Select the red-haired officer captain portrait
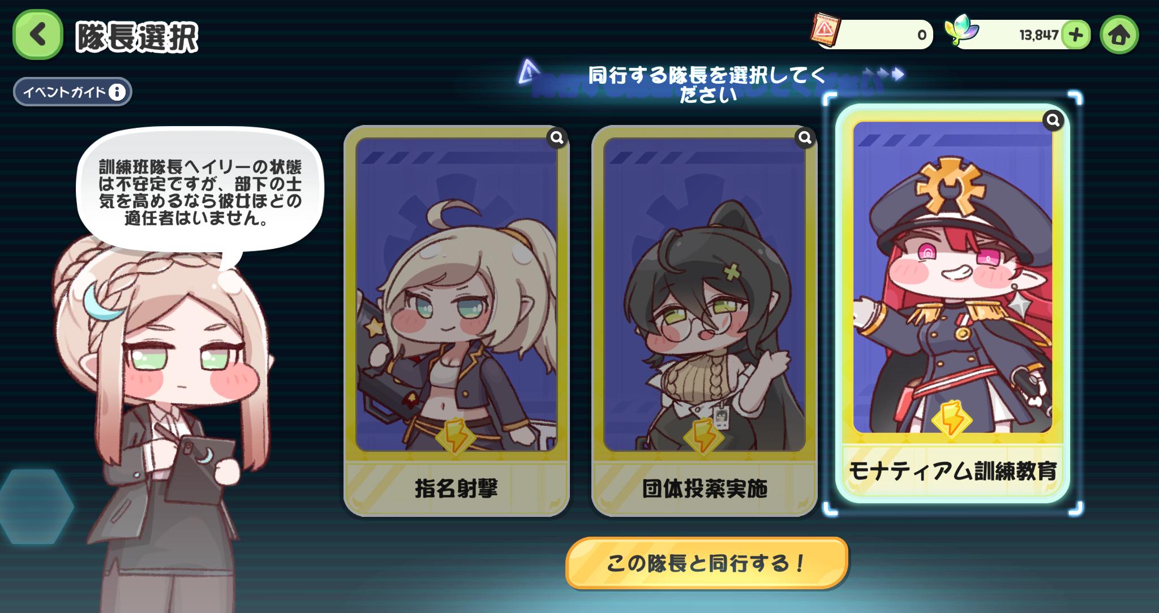Screen dimensions: 1159x613 pyautogui.click(x=952, y=277)
